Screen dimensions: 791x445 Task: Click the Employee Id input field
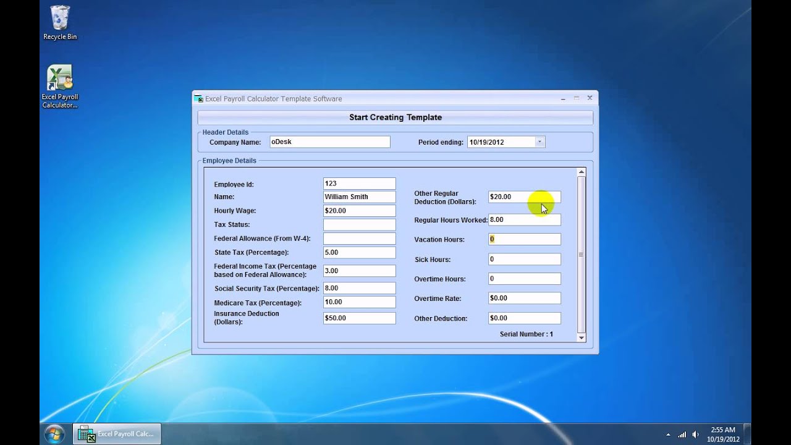click(x=359, y=184)
